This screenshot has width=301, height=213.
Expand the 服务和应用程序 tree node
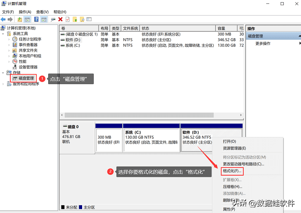coord(3,84)
